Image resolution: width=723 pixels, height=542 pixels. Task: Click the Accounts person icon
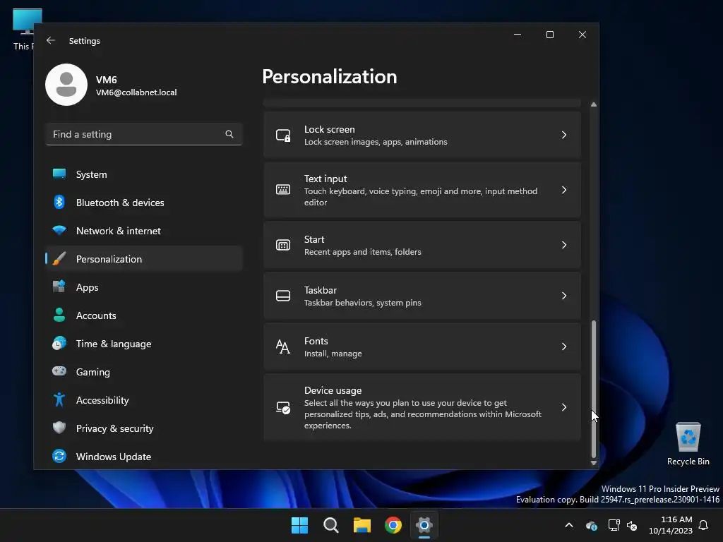[x=59, y=315]
